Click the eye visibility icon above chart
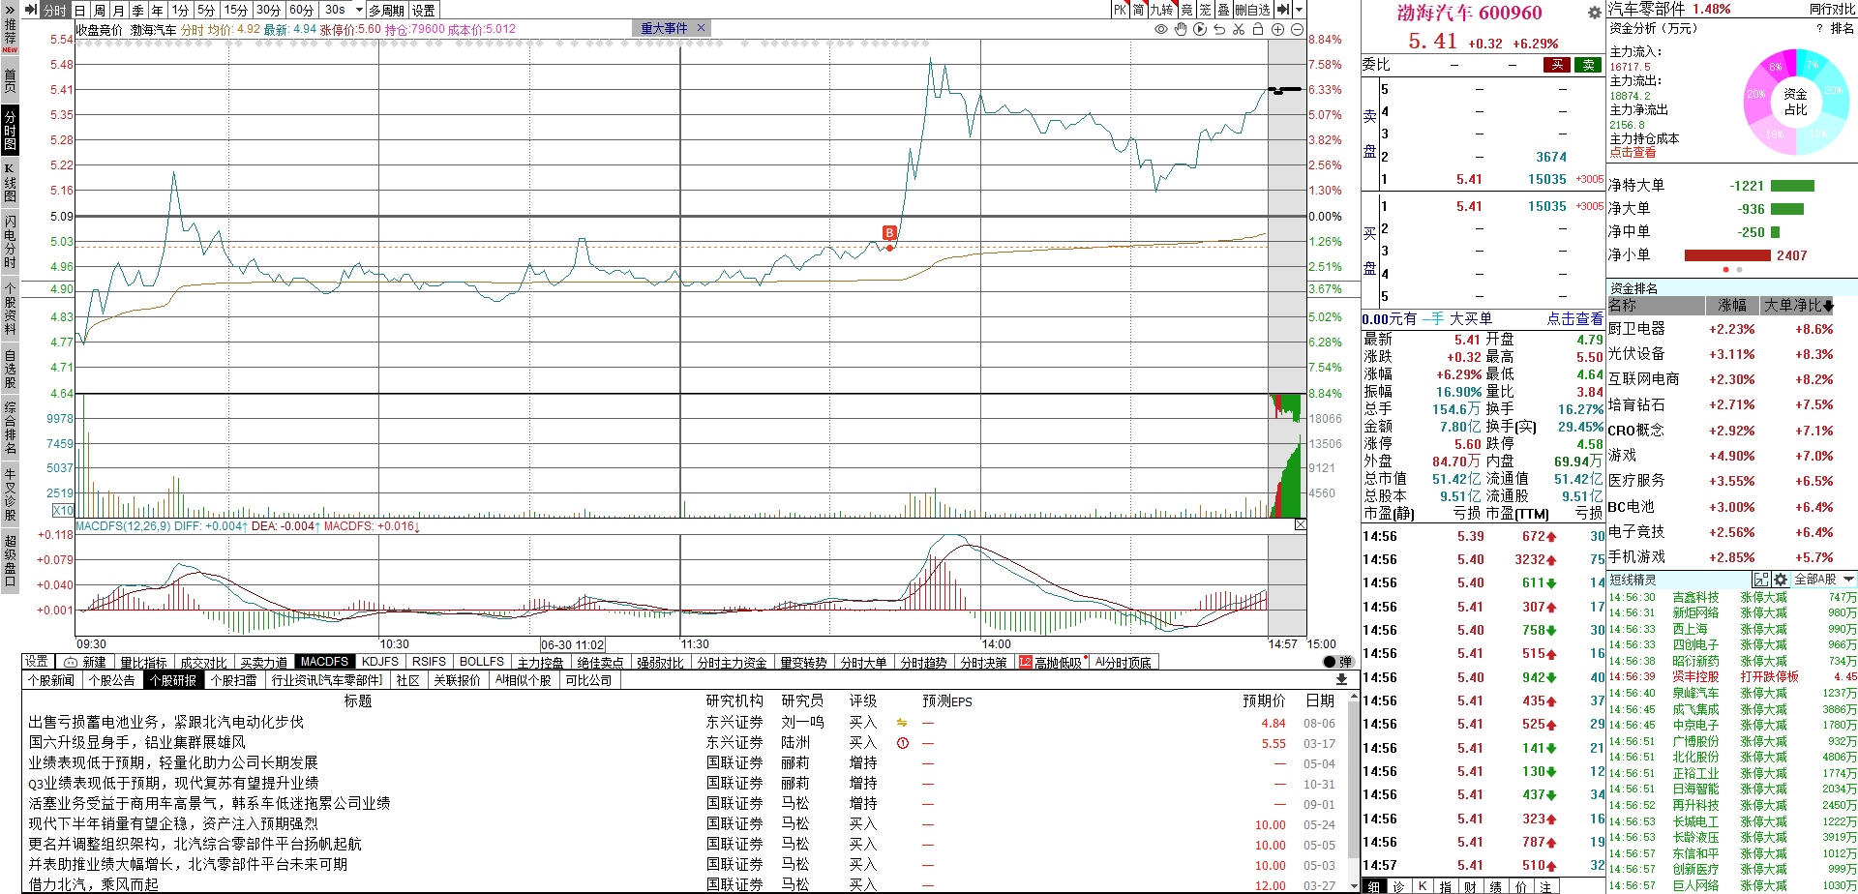1858x894 pixels. [1161, 29]
